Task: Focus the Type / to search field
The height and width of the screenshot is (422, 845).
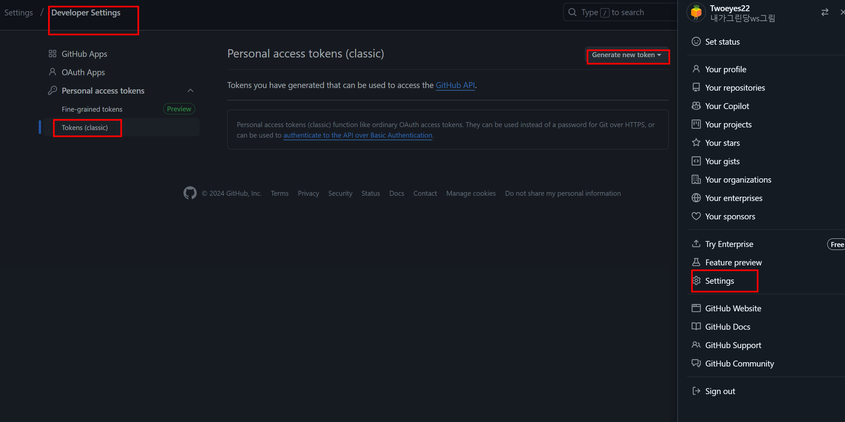Action: 620,12
